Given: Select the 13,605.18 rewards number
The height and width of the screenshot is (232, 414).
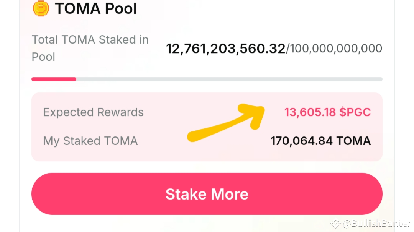Looking at the screenshot, I should pyautogui.click(x=310, y=112).
